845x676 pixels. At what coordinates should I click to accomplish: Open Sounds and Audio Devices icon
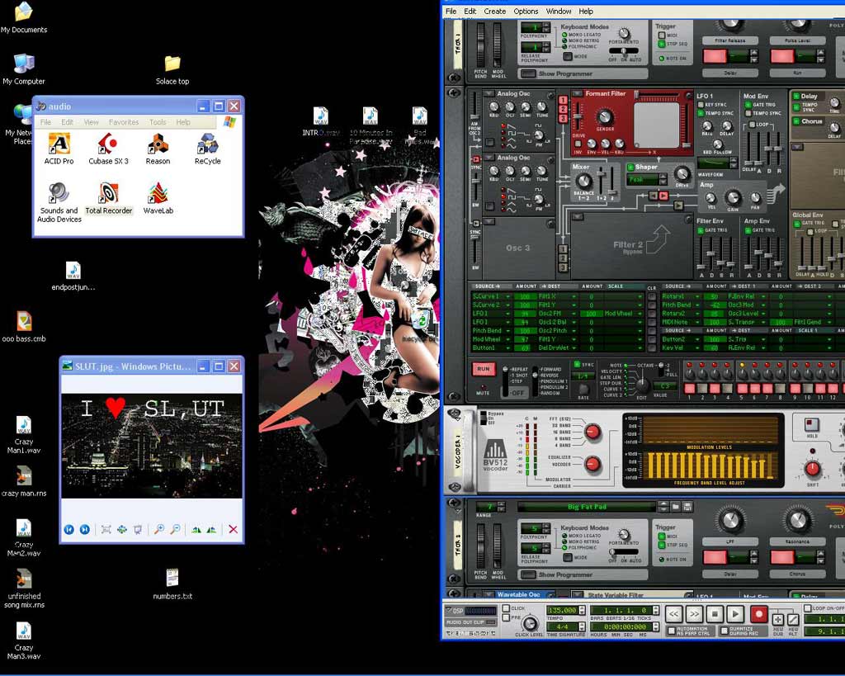[59, 203]
